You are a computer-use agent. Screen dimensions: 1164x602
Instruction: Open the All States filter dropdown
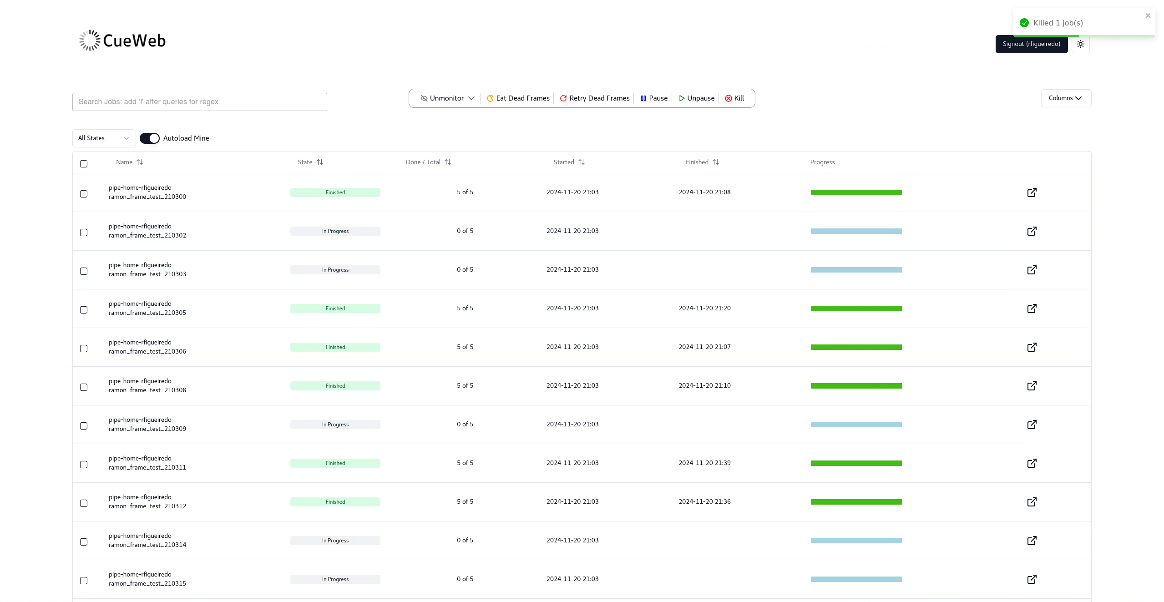click(104, 138)
